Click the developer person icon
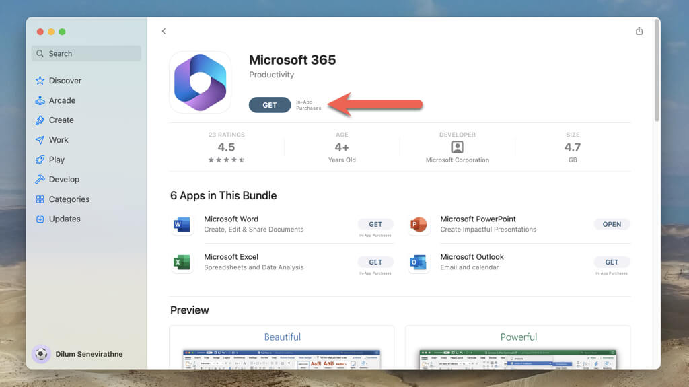This screenshot has height=387, width=689. click(458, 147)
